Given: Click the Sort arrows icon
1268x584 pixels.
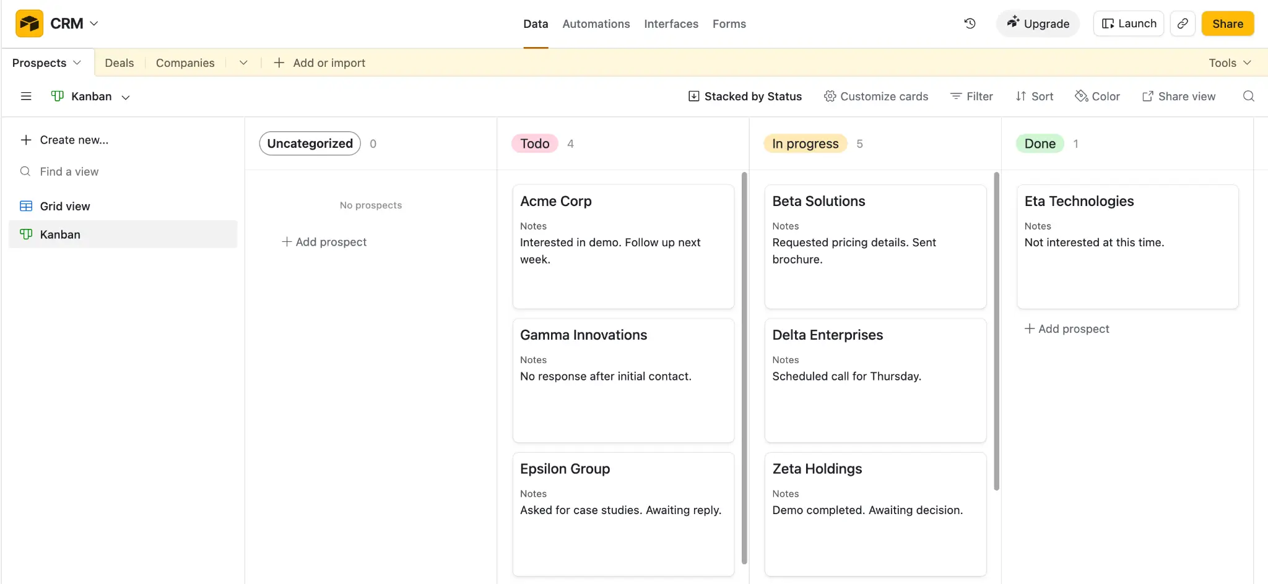Looking at the screenshot, I should click(1021, 96).
